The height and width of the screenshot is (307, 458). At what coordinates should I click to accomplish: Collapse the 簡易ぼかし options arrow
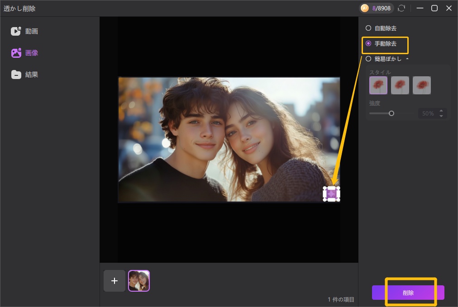click(x=407, y=59)
